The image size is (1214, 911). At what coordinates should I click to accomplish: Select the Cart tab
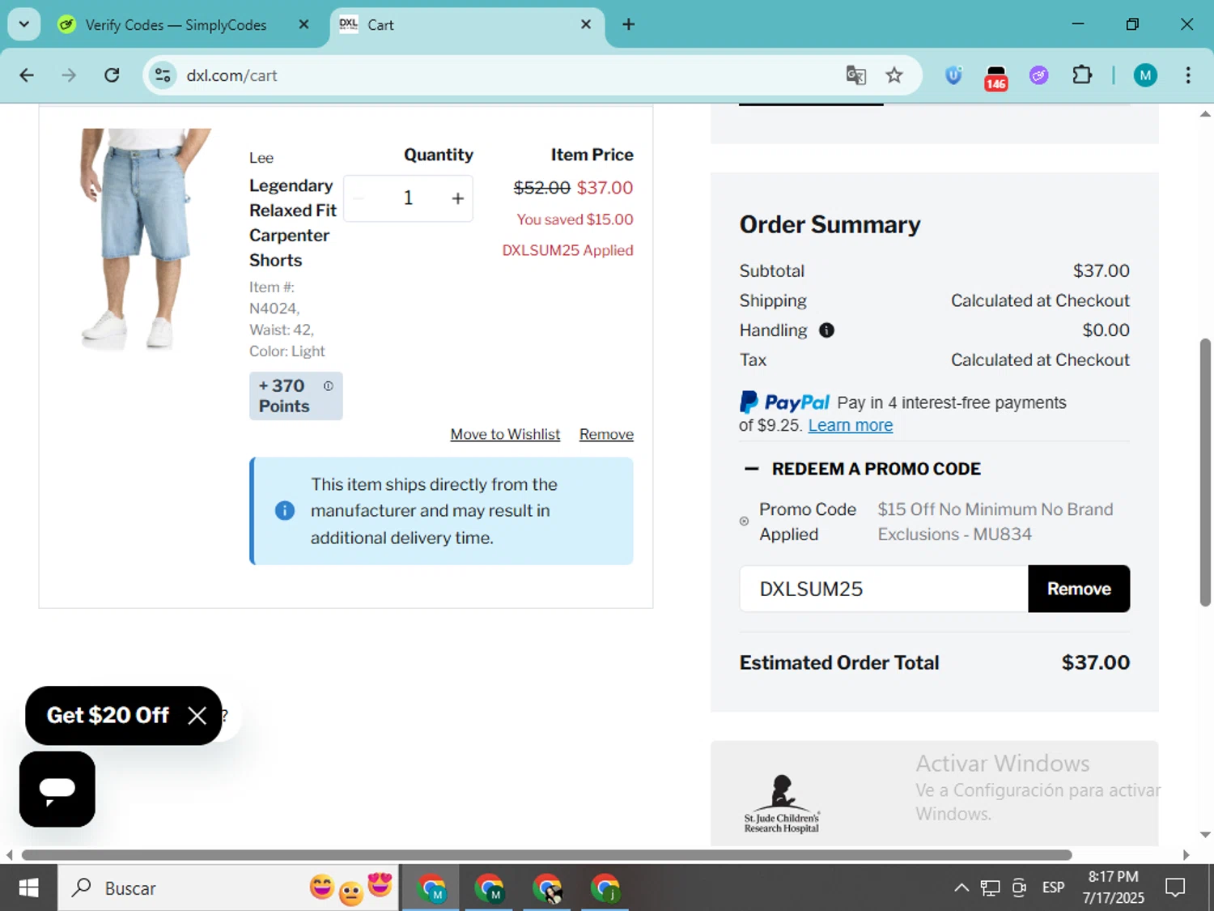tap(467, 25)
